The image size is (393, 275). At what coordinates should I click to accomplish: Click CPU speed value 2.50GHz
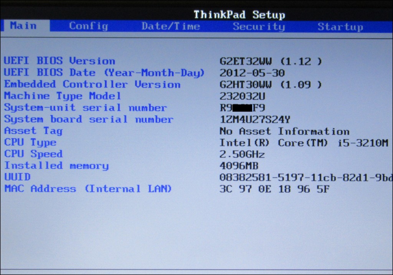click(x=242, y=154)
